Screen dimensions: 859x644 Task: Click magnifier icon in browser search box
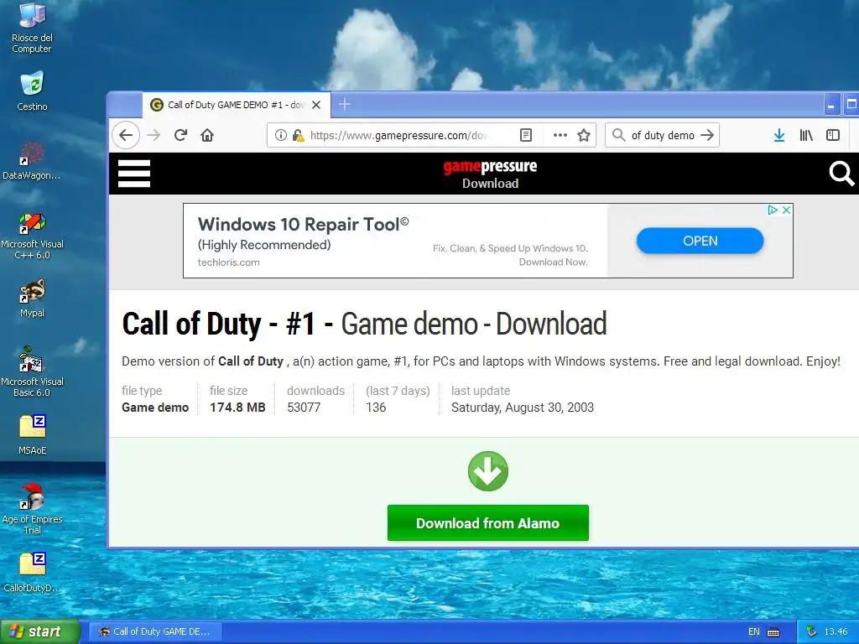point(618,135)
